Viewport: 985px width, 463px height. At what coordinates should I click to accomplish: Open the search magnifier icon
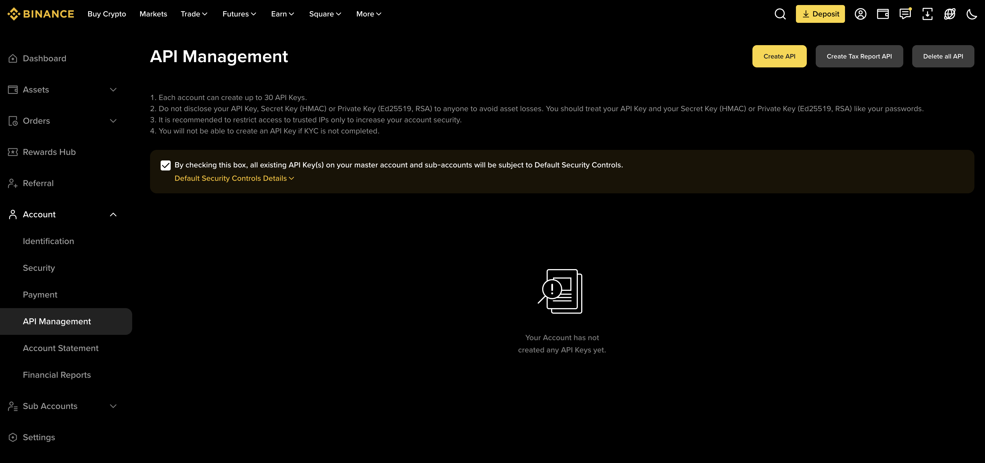(x=780, y=14)
